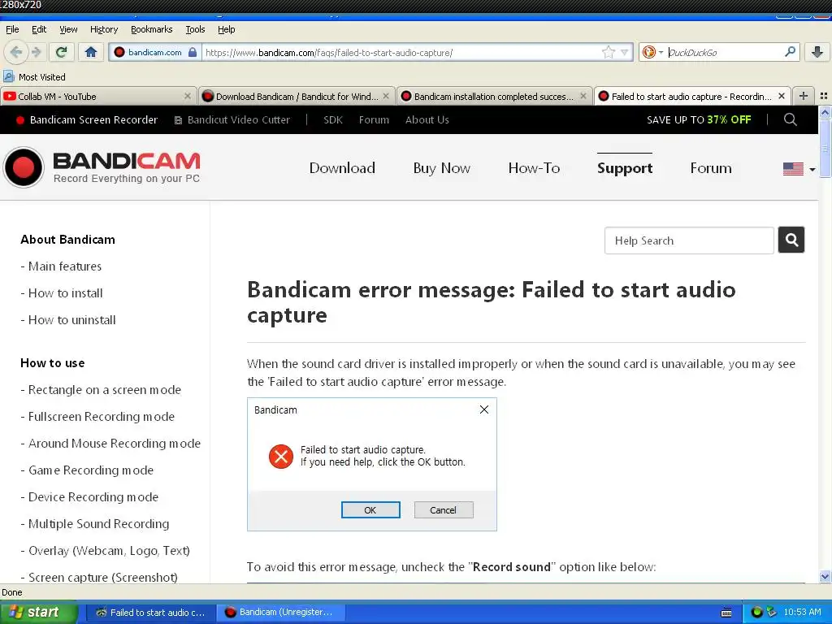
Task: Open the Edit menu
Action: [x=39, y=29]
